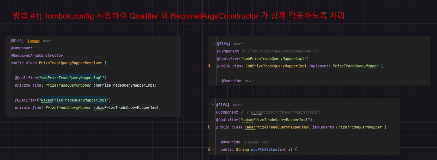The width and height of the screenshot is (437, 160).
Task: Click @Override in the Cmb class snippet
Action: [231, 81]
